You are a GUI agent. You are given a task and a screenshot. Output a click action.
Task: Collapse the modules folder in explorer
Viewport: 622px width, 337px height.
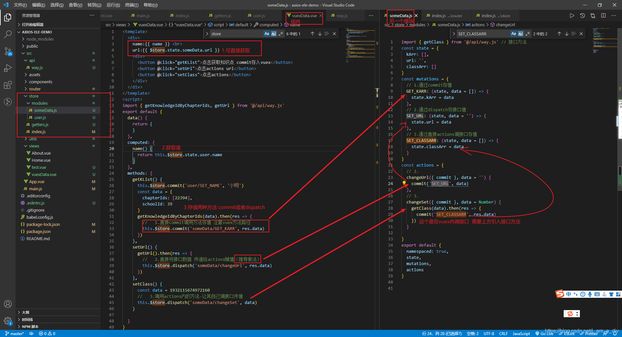29,103
